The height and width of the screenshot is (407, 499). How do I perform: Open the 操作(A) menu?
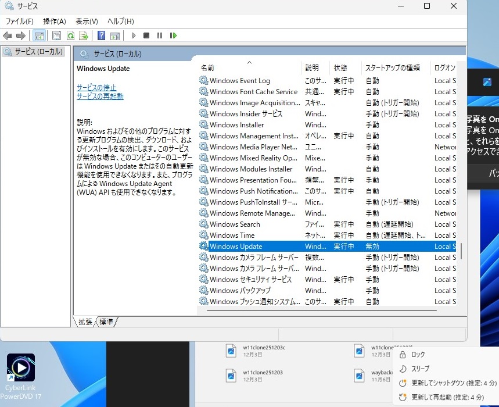click(x=55, y=22)
